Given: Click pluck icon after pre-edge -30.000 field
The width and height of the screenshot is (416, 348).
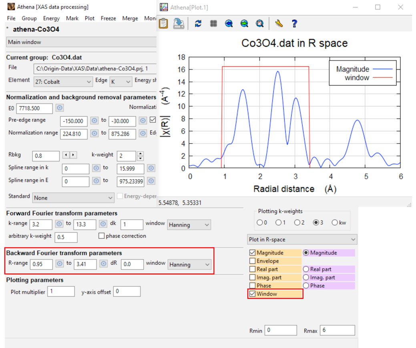Looking at the screenshot, I should pos(143,120).
